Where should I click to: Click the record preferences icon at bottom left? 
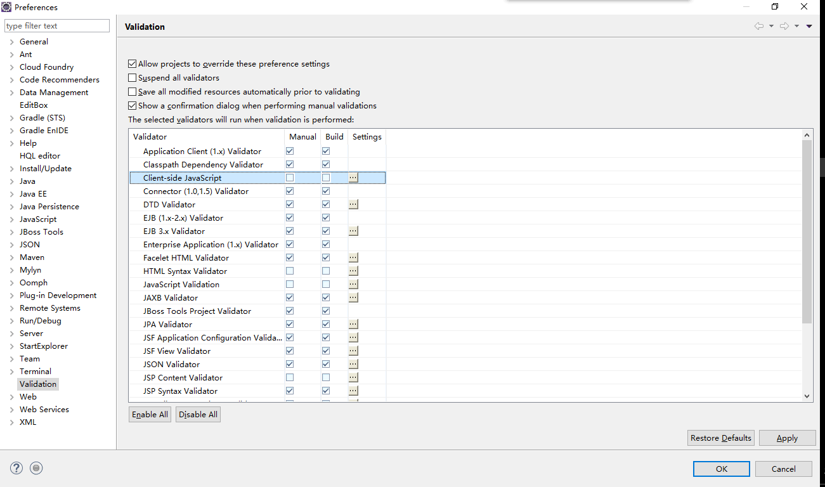pyautogui.click(x=37, y=468)
